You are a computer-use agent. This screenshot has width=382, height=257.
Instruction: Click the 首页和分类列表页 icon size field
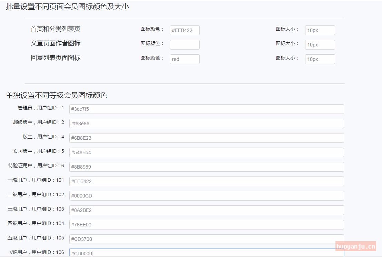point(320,30)
